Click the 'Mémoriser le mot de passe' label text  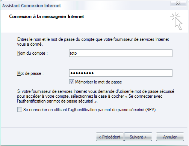tap(98, 82)
